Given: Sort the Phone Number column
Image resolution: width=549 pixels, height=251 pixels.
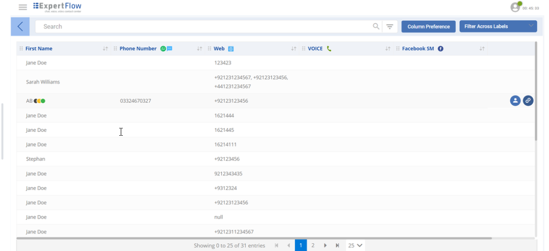Looking at the screenshot, I should click(x=199, y=49).
